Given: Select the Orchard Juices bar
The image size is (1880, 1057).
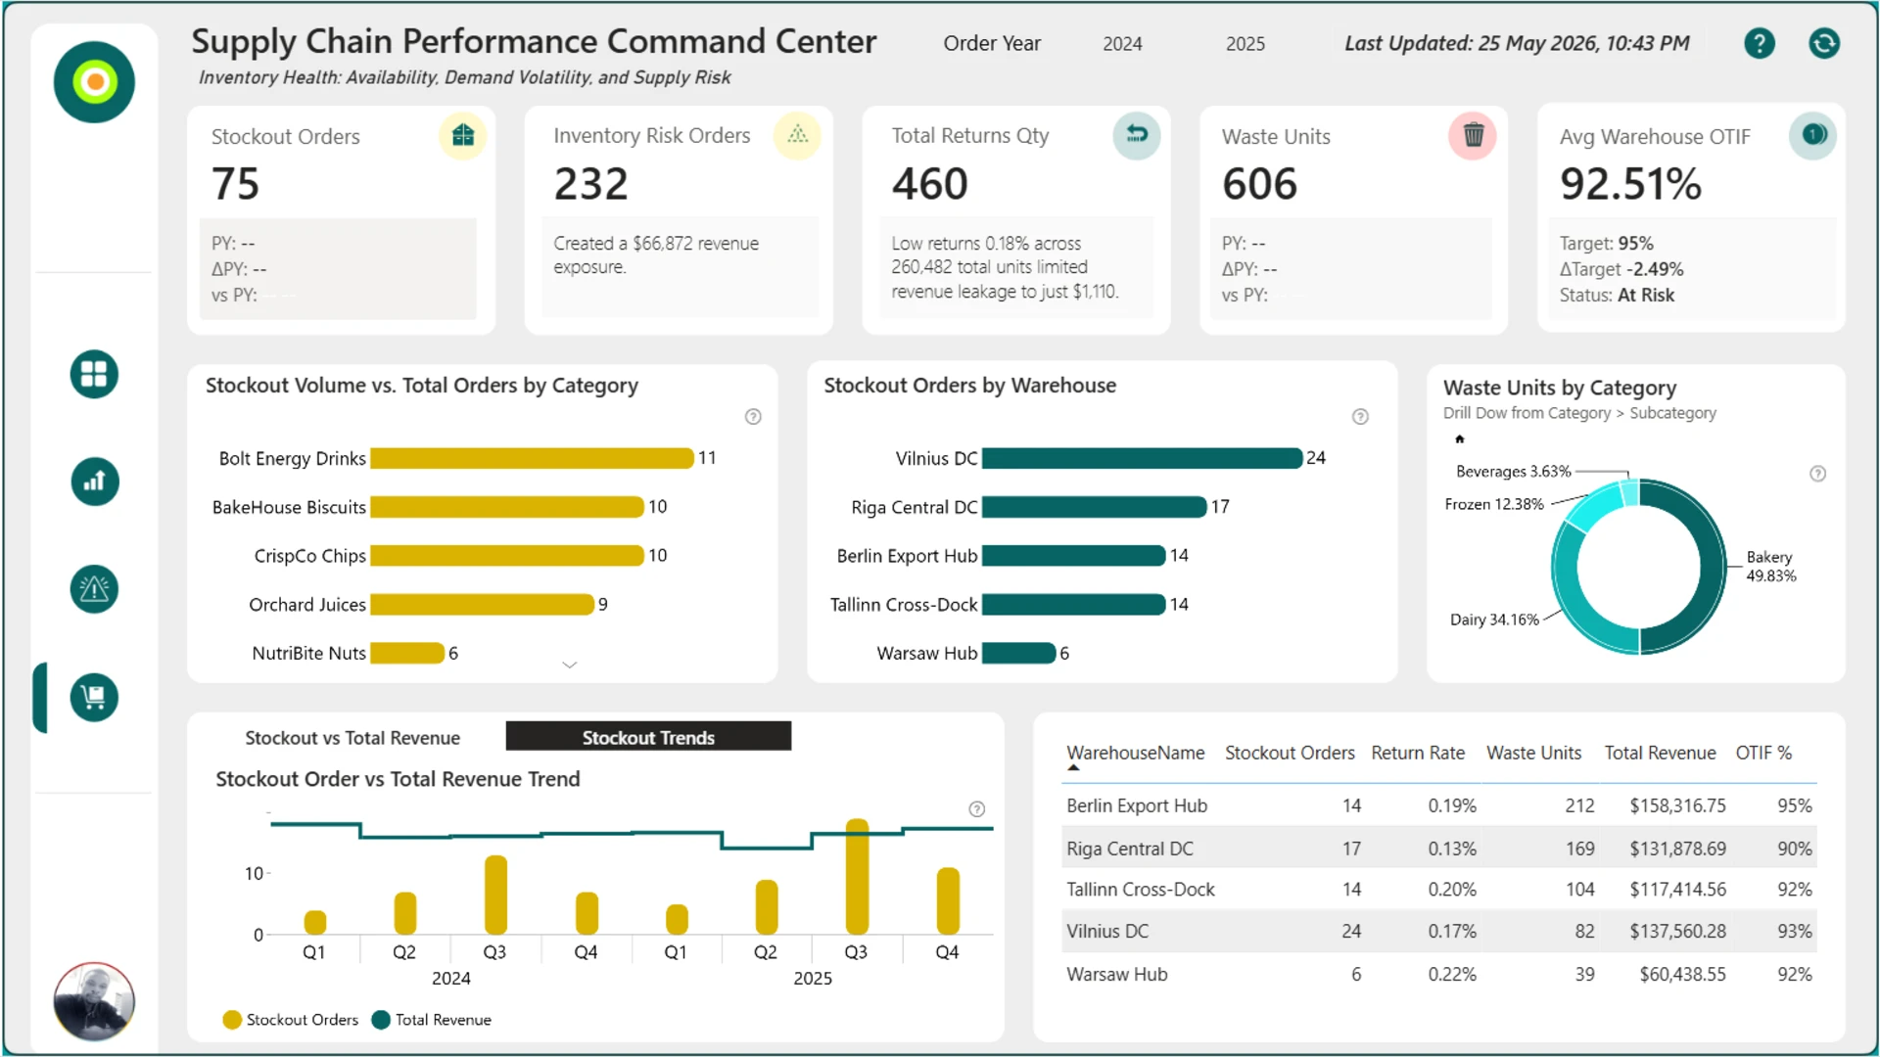Looking at the screenshot, I should coord(482,605).
